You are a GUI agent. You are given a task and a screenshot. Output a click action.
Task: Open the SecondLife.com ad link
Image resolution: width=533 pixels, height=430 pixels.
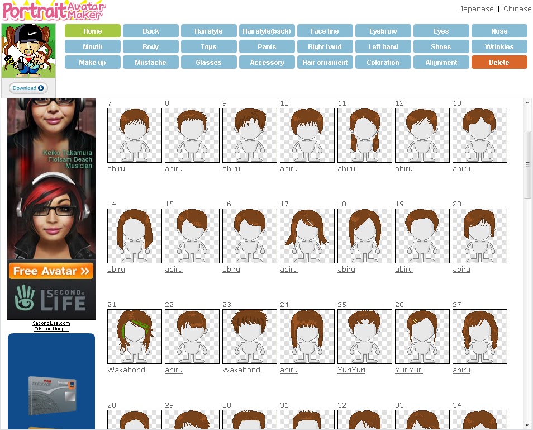pyautogui.click(x=51, y=323)
